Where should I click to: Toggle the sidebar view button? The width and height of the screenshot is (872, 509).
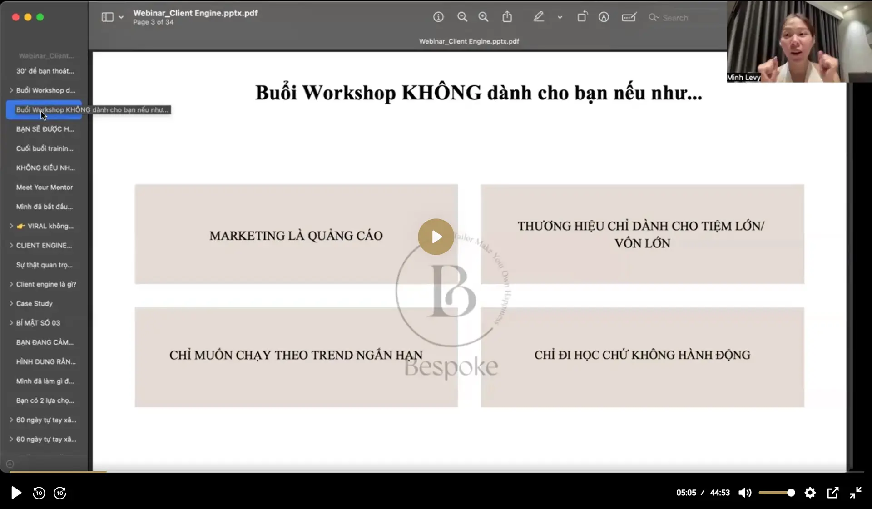pyautogui.click(x=107, y=17)
